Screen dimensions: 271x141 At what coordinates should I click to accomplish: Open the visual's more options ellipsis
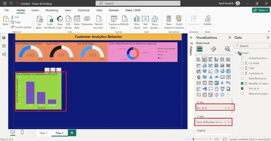(x=59, y=70)
